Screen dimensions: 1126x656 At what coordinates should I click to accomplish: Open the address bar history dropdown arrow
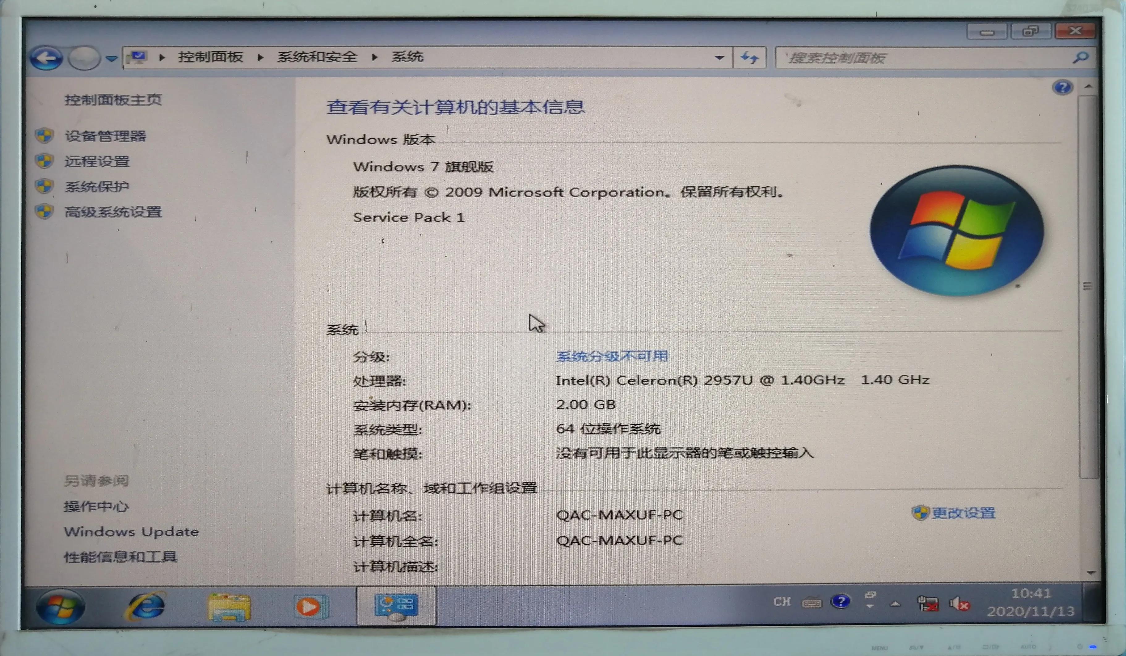tap(719, 58)
